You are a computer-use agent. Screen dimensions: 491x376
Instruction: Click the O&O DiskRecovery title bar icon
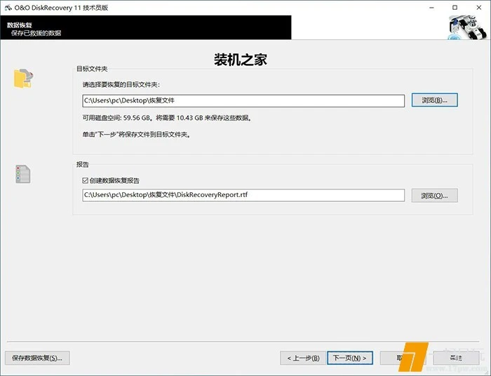point(8,7)
